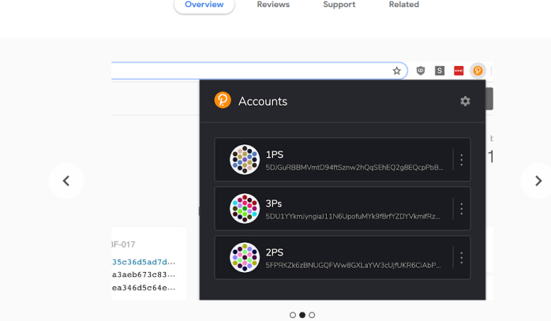Click the 1PS account identicon
This screenshot has height=321, width=551.
click(245, 159)
